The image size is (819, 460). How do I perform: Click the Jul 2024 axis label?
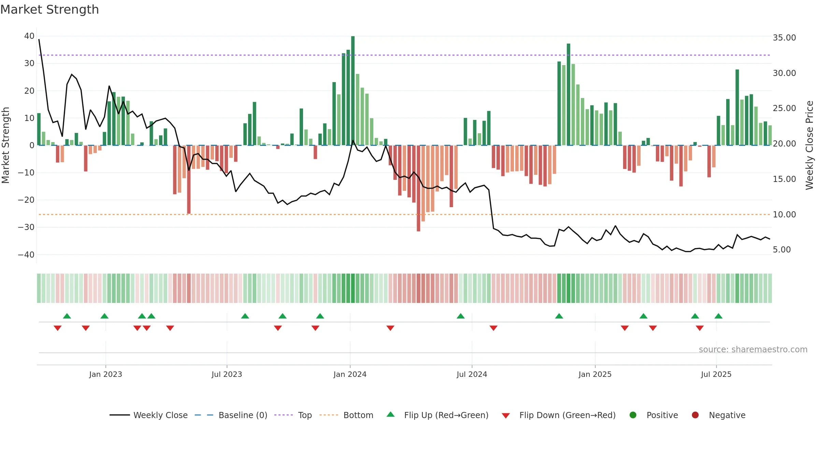[472, 374]
